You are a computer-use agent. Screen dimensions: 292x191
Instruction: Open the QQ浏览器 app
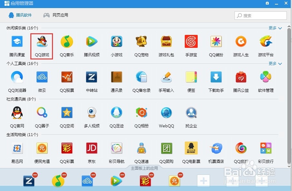tap(17, 77)
